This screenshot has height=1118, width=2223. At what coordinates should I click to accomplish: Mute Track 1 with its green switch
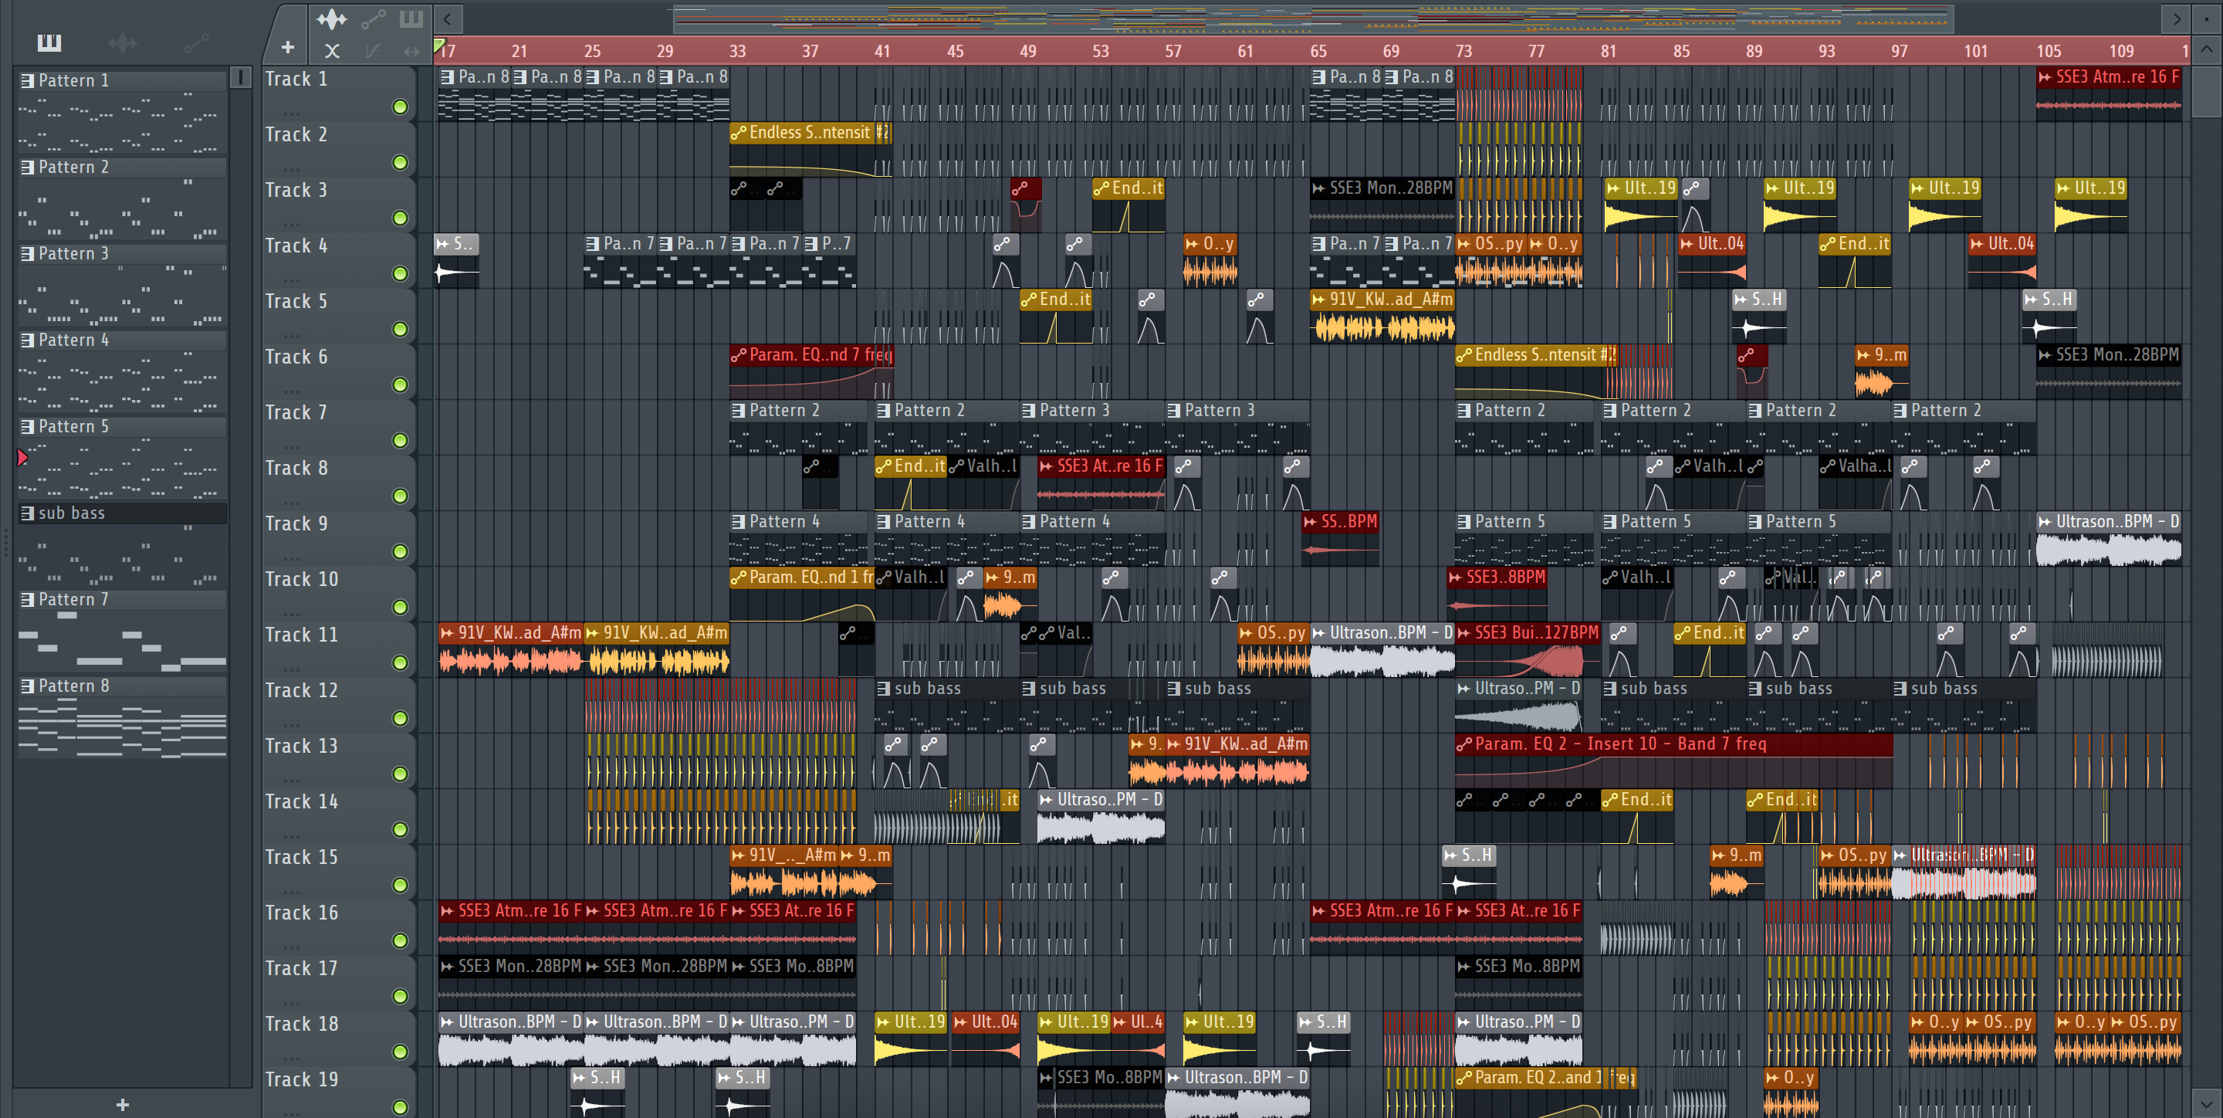[x=400, y=107]
